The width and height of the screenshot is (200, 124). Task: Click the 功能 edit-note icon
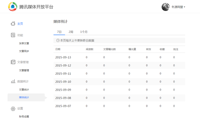(13, 35)
